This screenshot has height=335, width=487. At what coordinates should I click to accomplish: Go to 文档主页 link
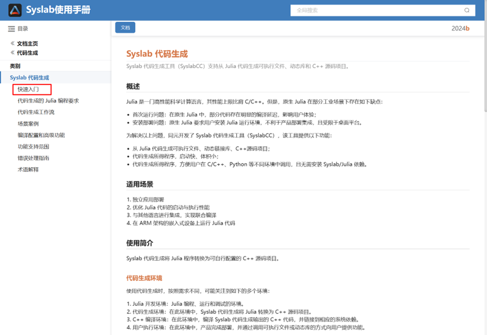[x=27, y=44]
